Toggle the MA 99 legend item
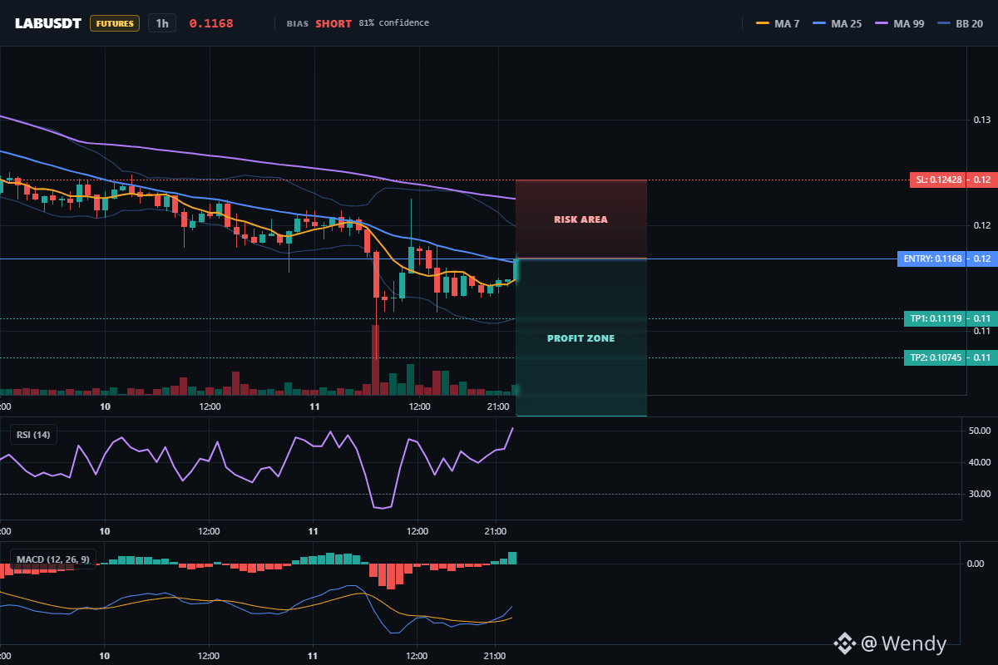This screenshot has height=665, width=998. point(898,23)
